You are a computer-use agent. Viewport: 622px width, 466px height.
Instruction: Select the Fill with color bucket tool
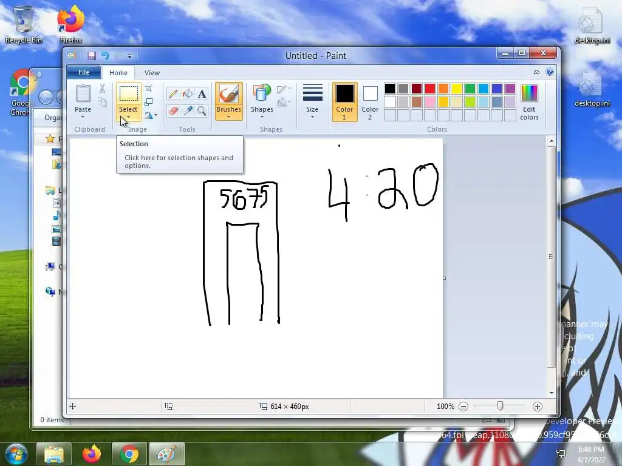(x=188, y=94)
